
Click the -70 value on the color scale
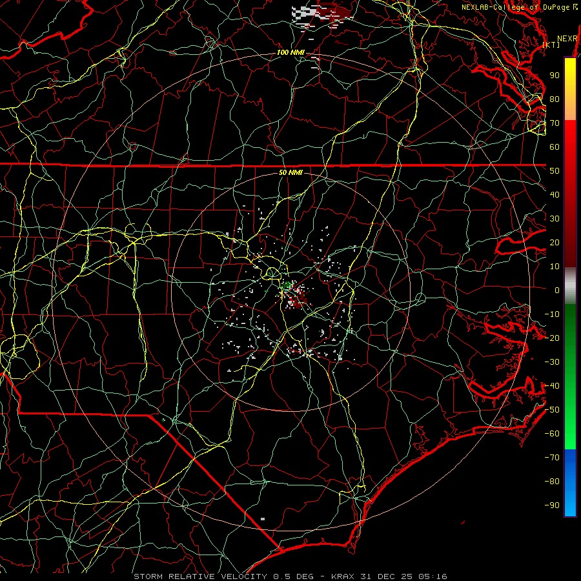click(552, 458)
